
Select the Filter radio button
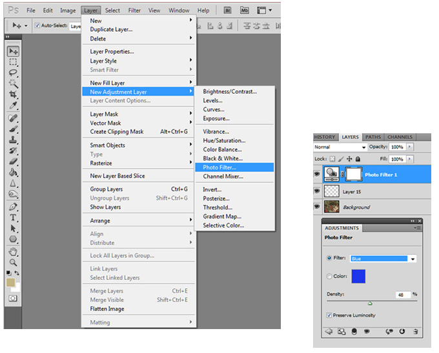(329, 258)
